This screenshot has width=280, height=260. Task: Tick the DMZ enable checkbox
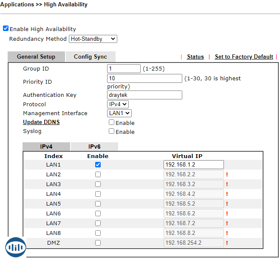(98, 243)
